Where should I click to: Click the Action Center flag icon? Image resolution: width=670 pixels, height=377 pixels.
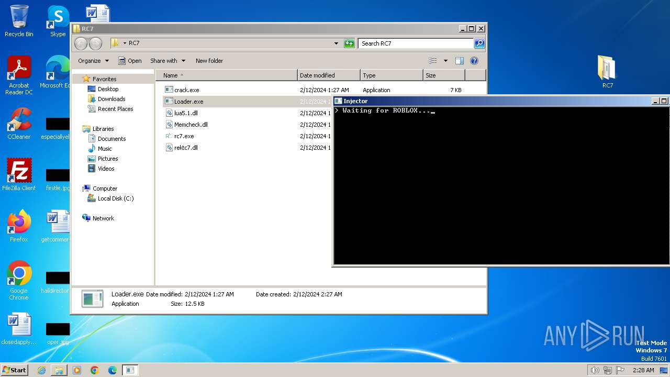click(x=621, y=370)
